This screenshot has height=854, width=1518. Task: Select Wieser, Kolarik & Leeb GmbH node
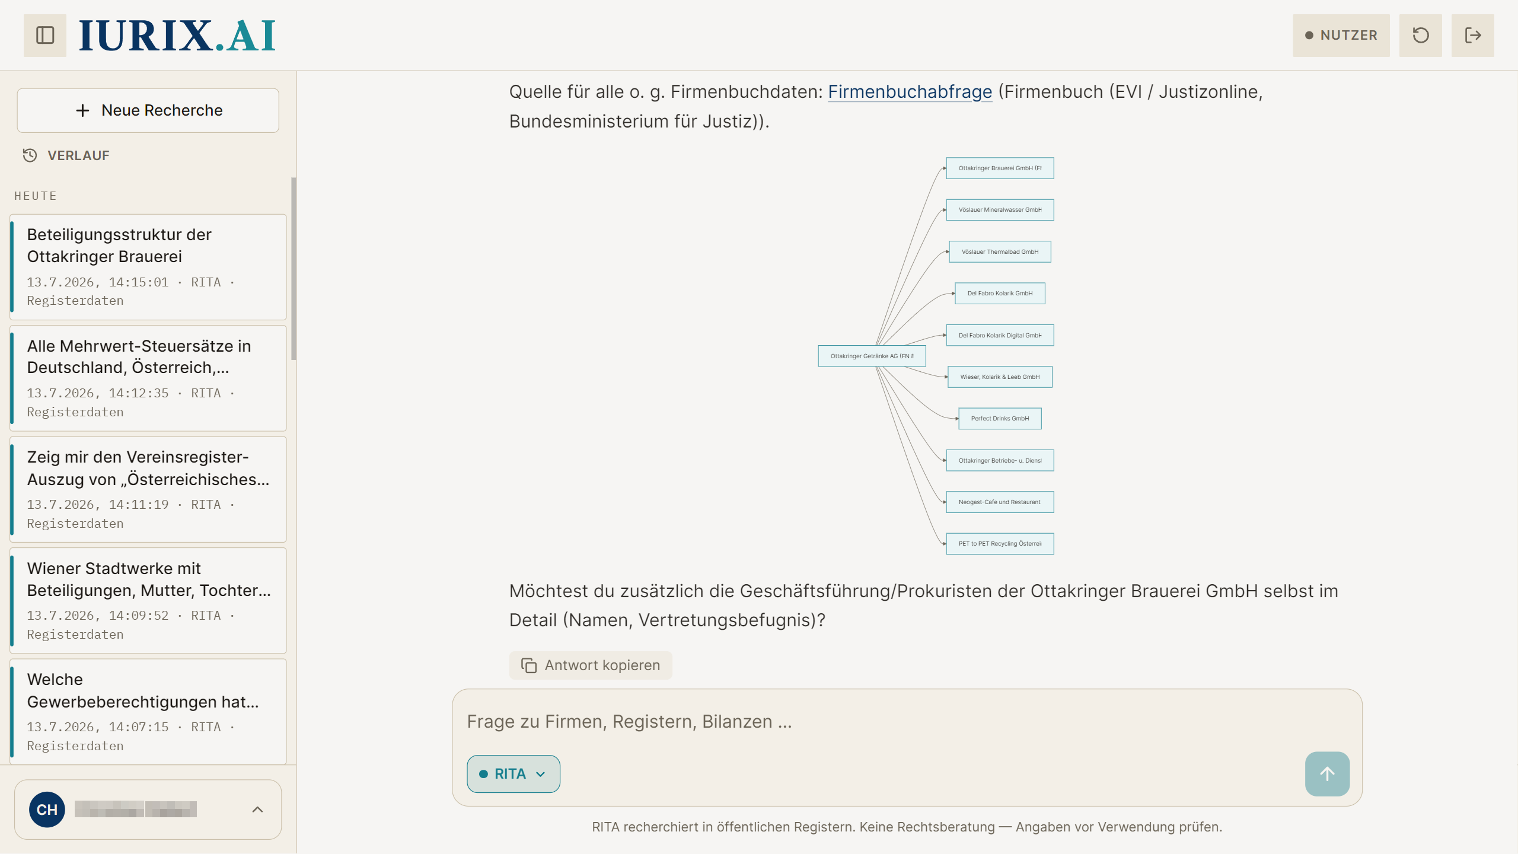pyautogui.click(x=1000, y=377)
